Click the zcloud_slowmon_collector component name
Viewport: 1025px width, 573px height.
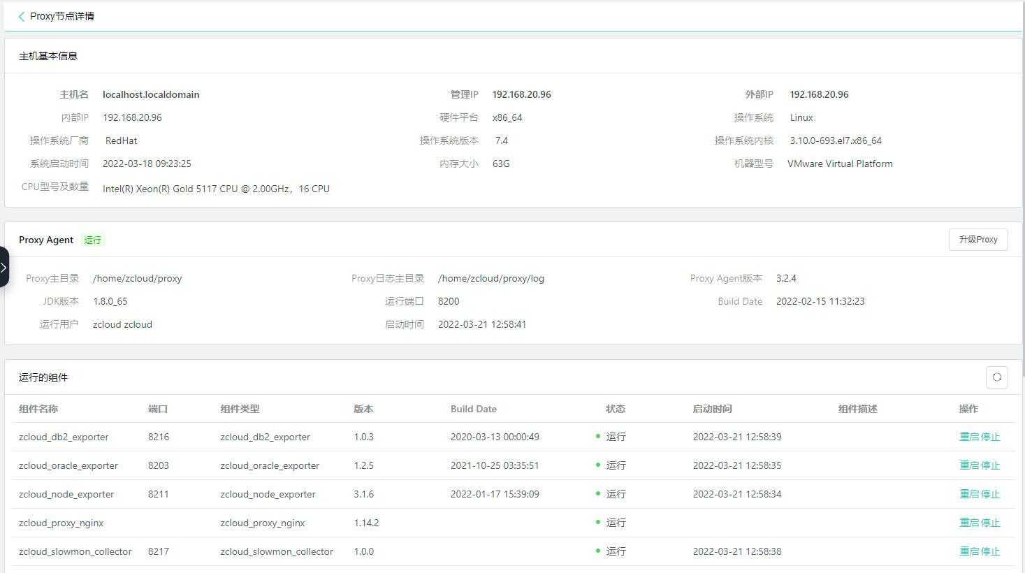(x=75, y=551)
